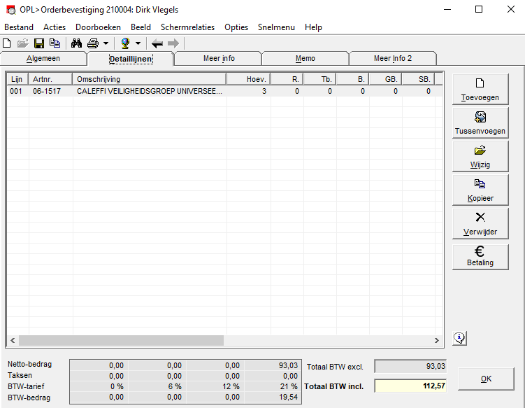
Task: Click the Totaal BTW incl. field 112,57
Action: (410, 386)
